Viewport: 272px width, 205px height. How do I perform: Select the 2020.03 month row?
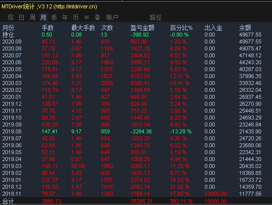click(136, 83)
